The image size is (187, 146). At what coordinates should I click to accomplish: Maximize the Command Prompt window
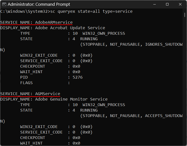coord(167,4)
